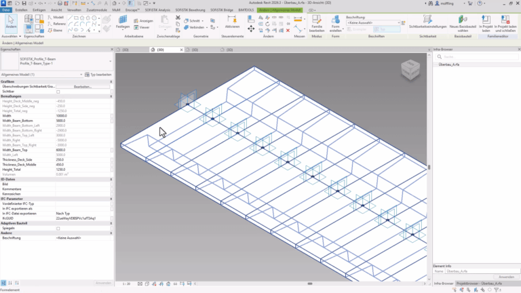Open the Schnitt geometry dropdown

tap(202, 21)
